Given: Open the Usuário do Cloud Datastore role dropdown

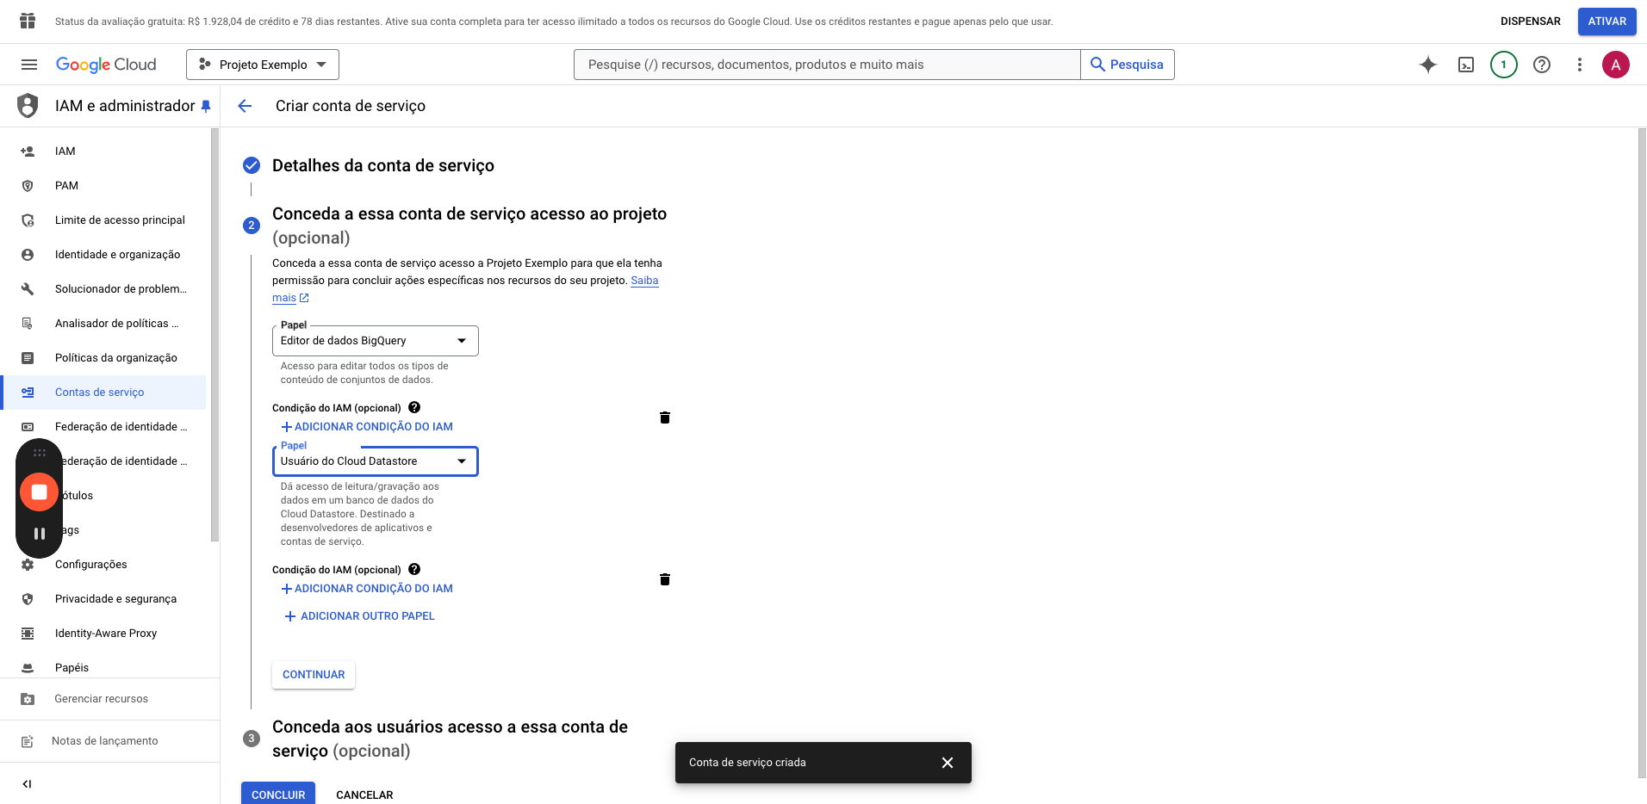Looking at the screenshot, I should 376,461.
